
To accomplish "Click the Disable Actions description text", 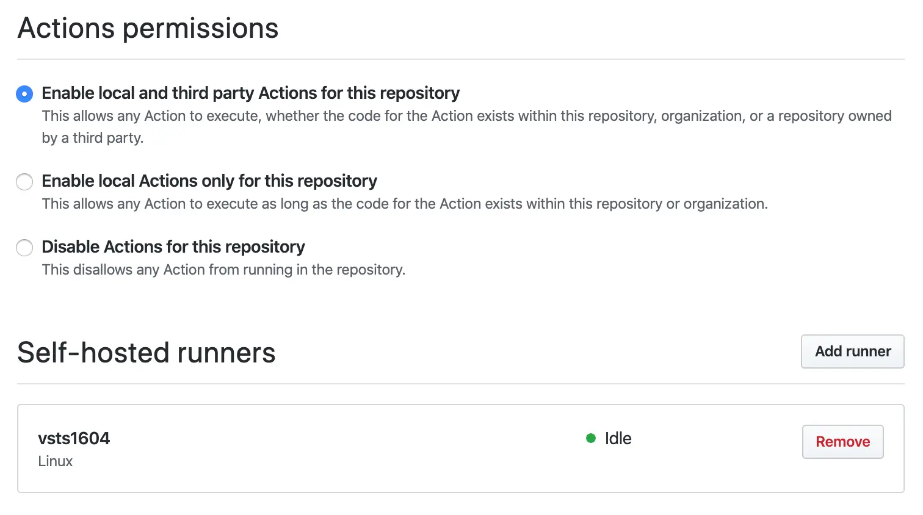I will 223,269.
